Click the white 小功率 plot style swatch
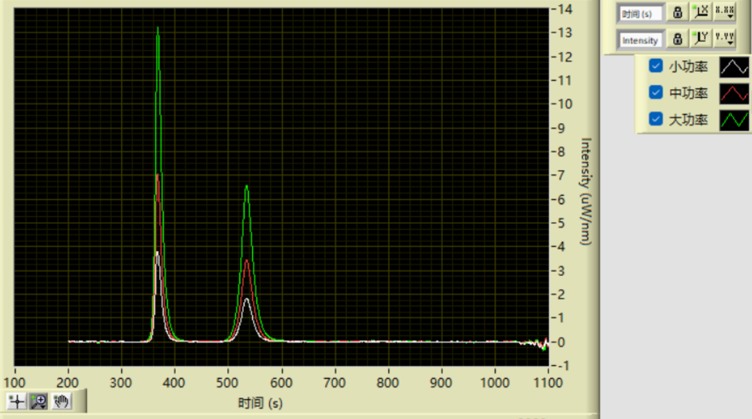 (734, 66)
